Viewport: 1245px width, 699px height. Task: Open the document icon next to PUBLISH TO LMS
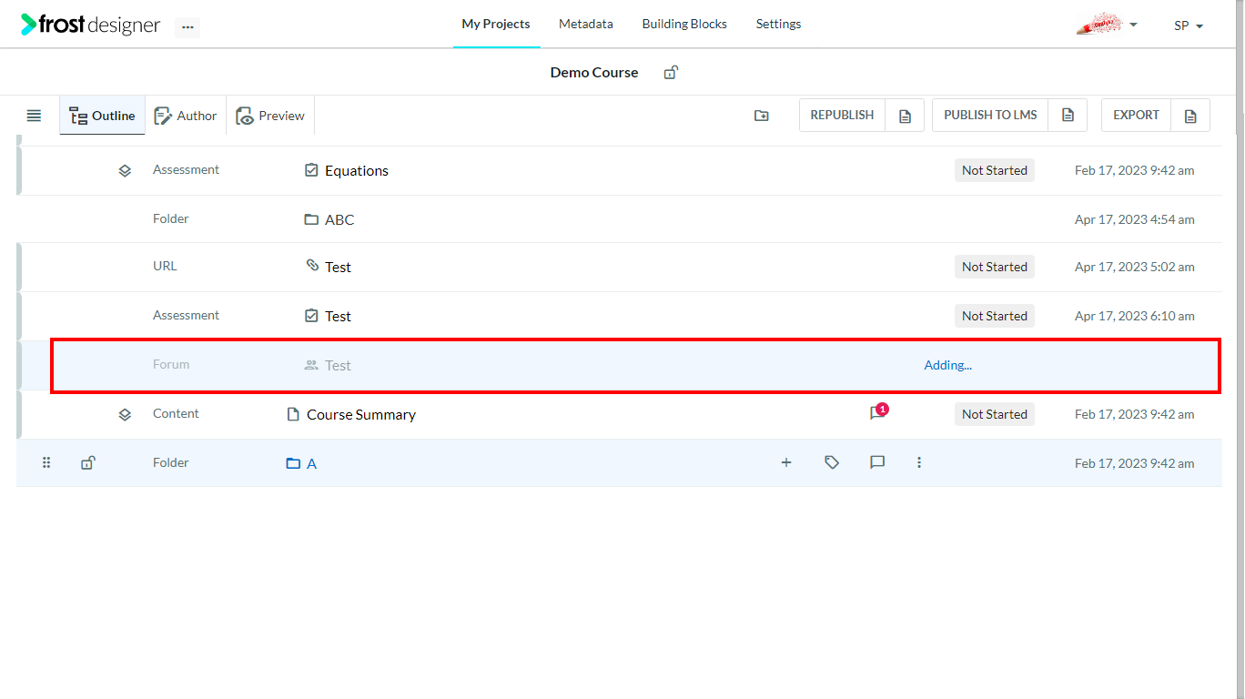1068,116
